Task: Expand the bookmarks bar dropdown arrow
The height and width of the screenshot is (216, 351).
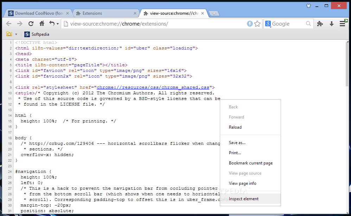Action: 16,34
